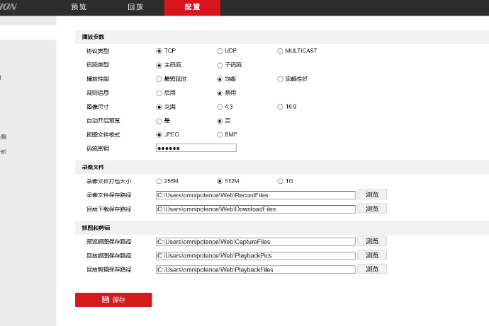489x326 pixels.
Task: Browse for the 录像文件保存路径 folder
Action: pos(372,194)
